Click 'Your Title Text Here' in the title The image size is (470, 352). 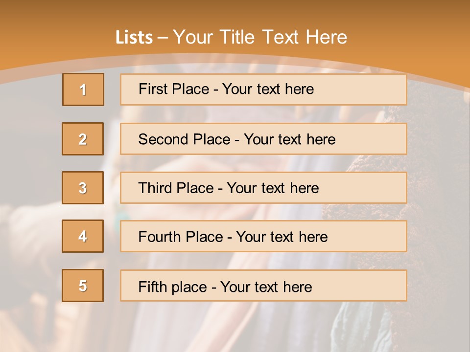pos(260,38)
